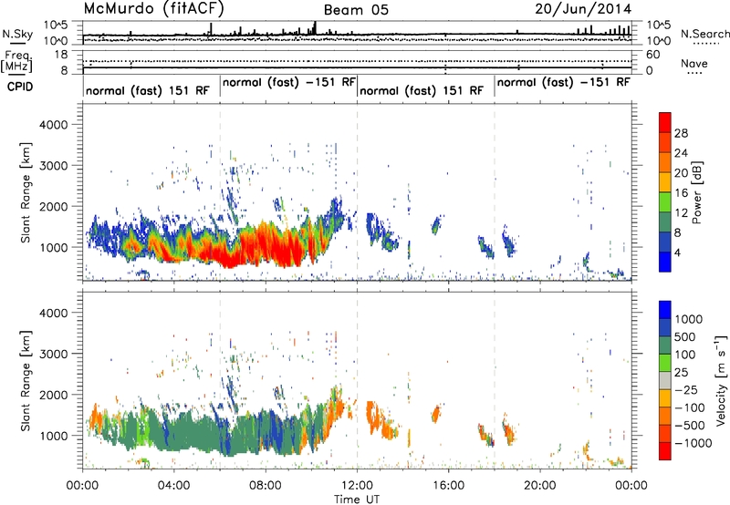Click the "Power [dB]" color bar title
This screenshot has height=505, width=730.
click(x=696, y=192)
